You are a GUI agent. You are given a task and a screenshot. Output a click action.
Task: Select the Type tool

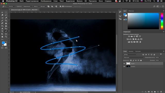click(x=2, y=31)
